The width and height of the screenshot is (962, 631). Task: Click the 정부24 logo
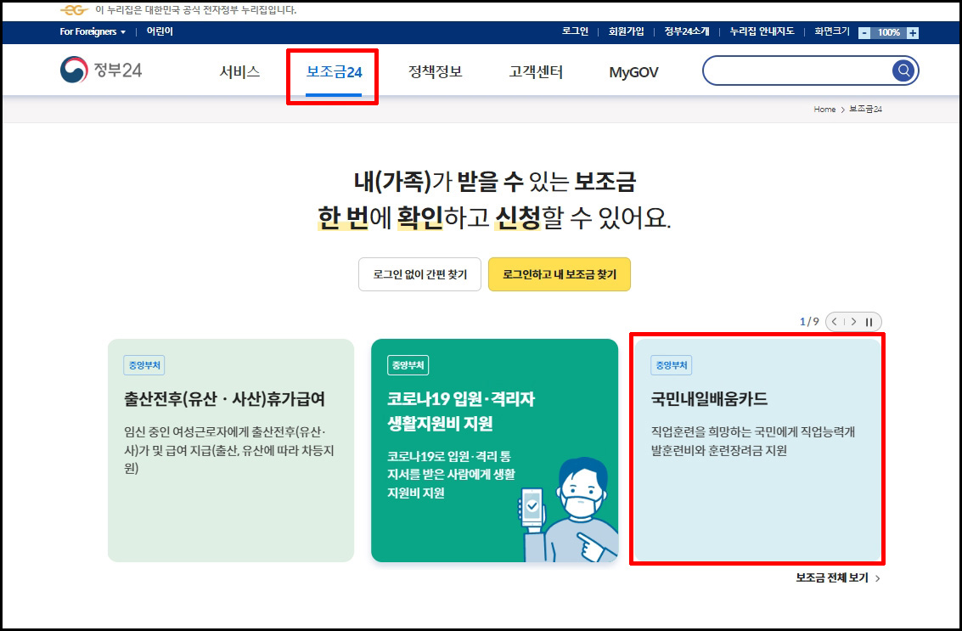[x=101, y=70]
